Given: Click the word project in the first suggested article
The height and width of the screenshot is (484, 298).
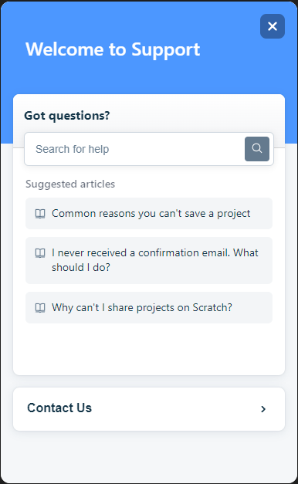Looking at the screenshot, I should [x=233, y=214].
